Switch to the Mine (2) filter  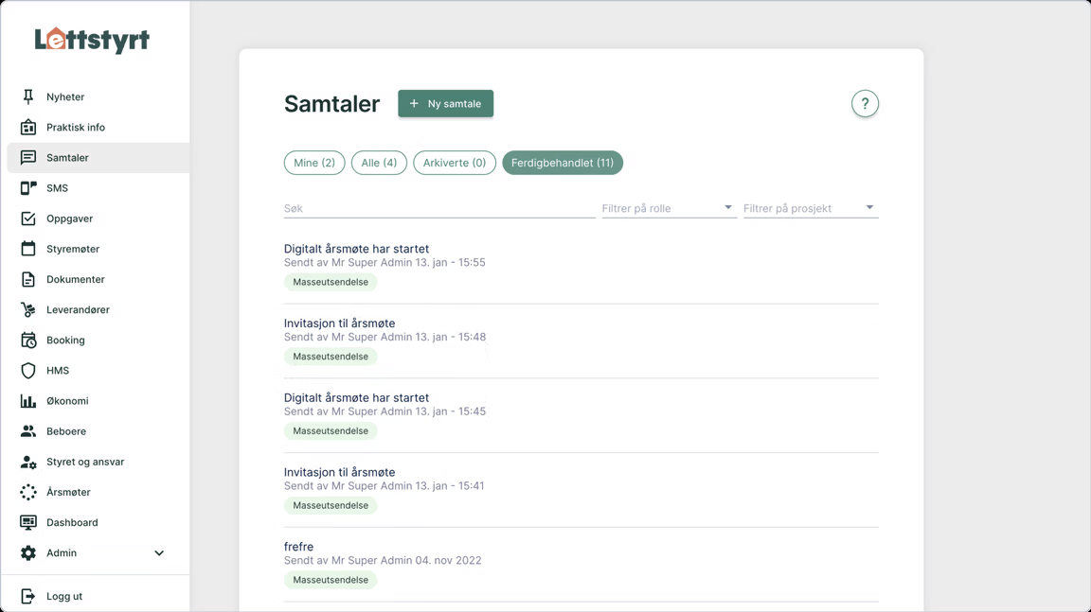pos(314,163)
